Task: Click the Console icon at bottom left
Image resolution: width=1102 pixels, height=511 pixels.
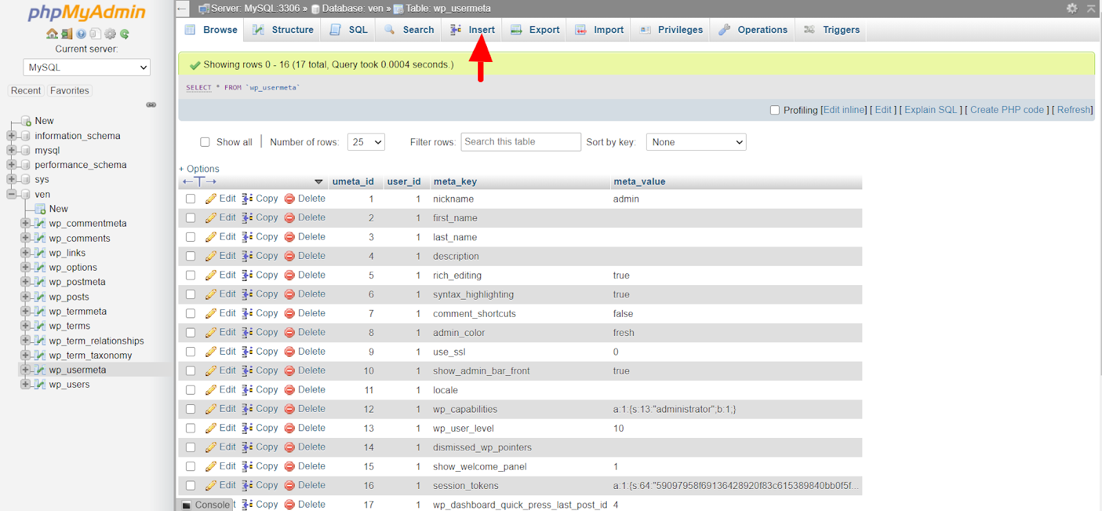Action: [187, 505]
